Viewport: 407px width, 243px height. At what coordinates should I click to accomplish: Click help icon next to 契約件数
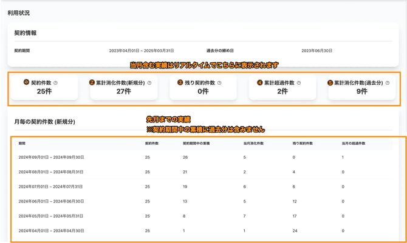pyautogui.click(x=55, y=83)
